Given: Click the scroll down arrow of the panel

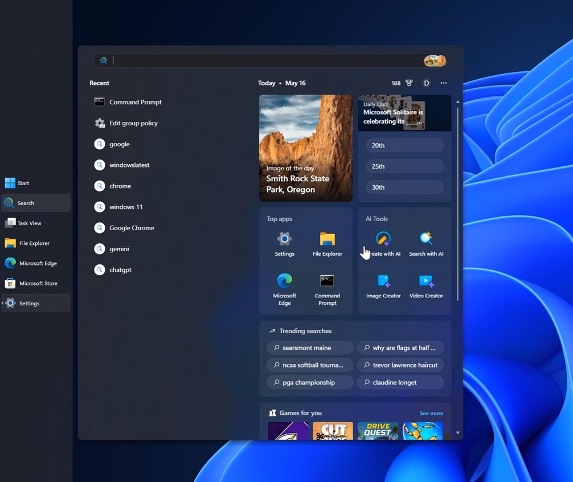Looking at the screenshot, I should [x=457, y=432].
